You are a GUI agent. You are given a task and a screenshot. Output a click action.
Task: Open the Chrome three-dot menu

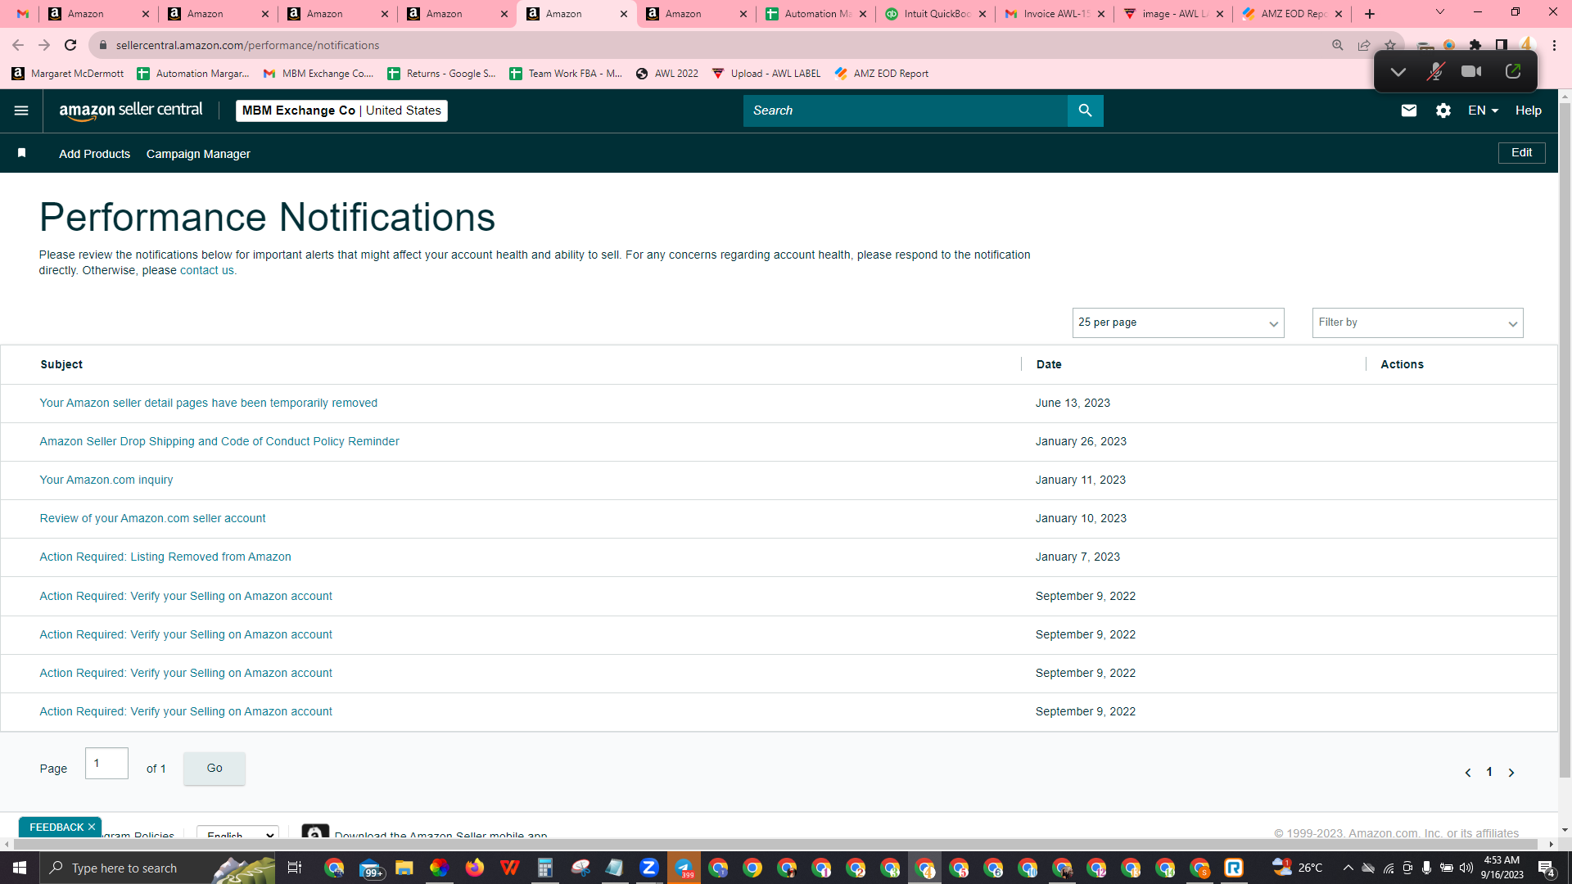click(1554, 45)
